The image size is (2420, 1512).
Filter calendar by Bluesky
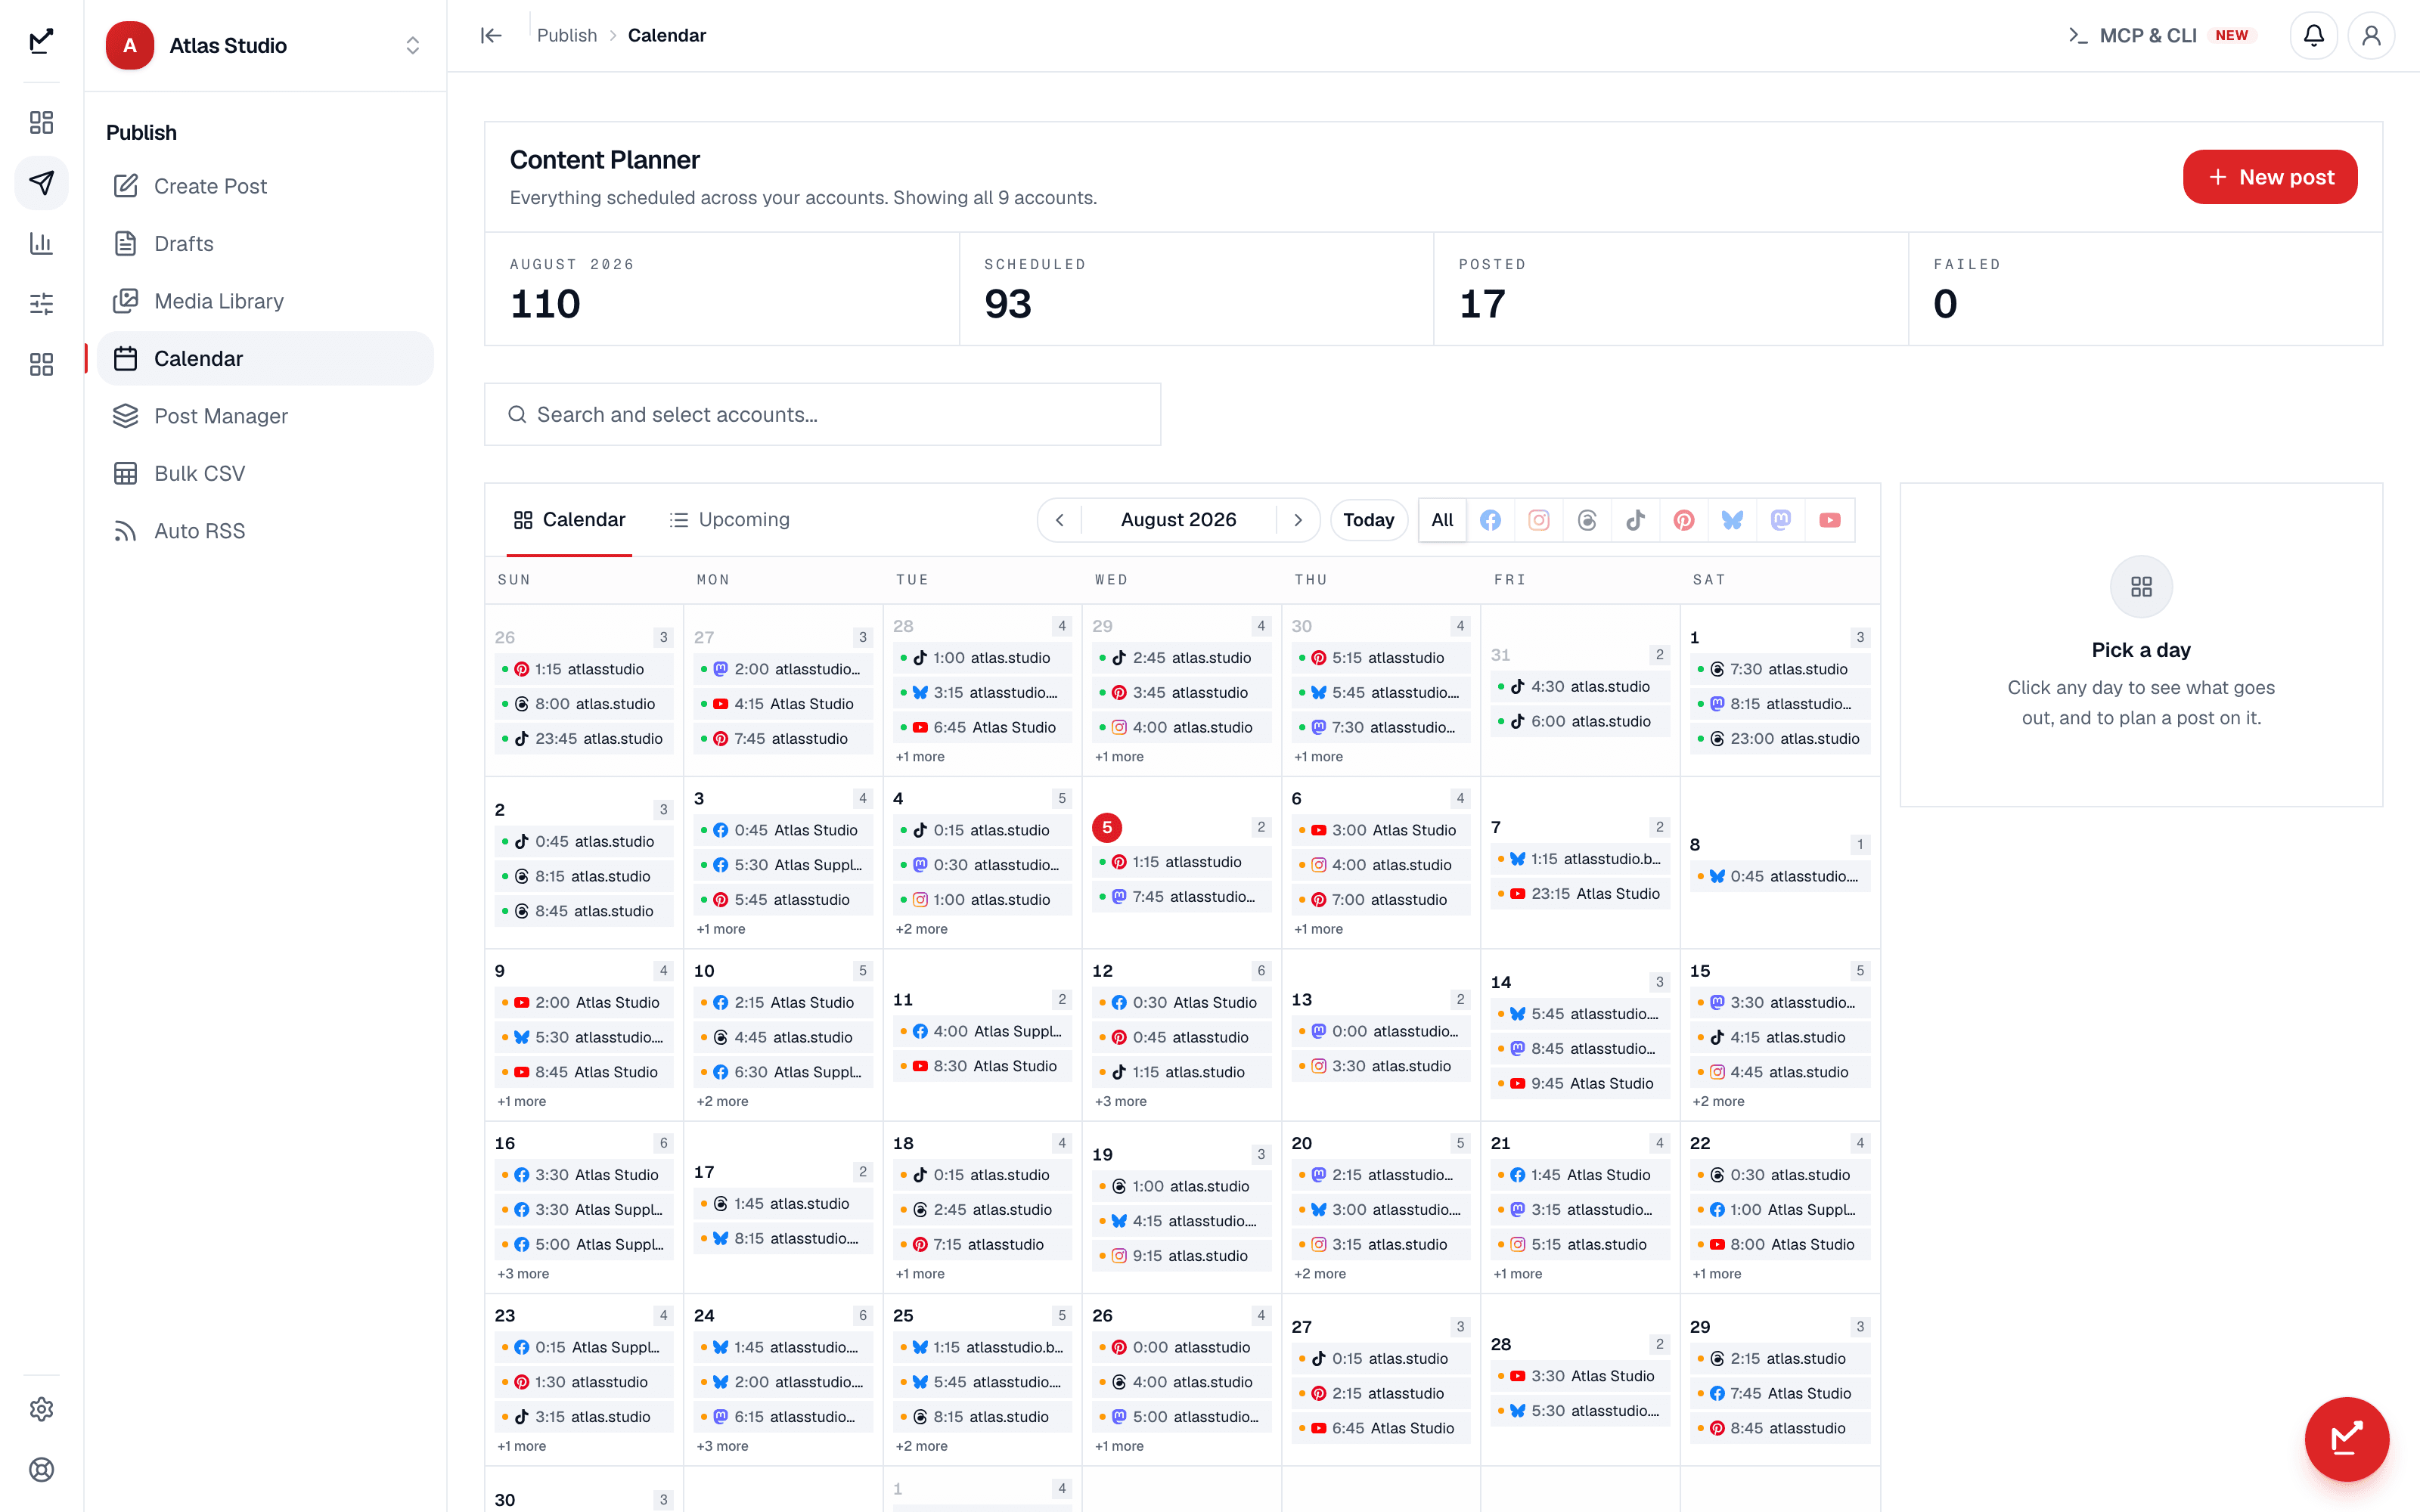click(x=1733, y=520)
